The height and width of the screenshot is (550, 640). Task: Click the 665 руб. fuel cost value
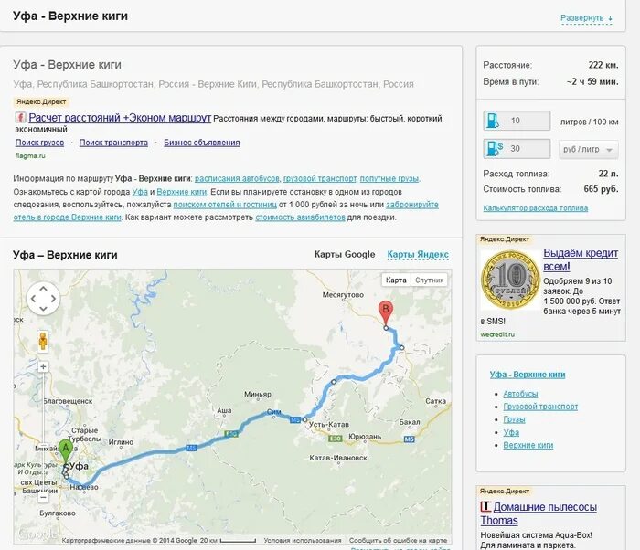pyautogui.click(x=601, y=189)
